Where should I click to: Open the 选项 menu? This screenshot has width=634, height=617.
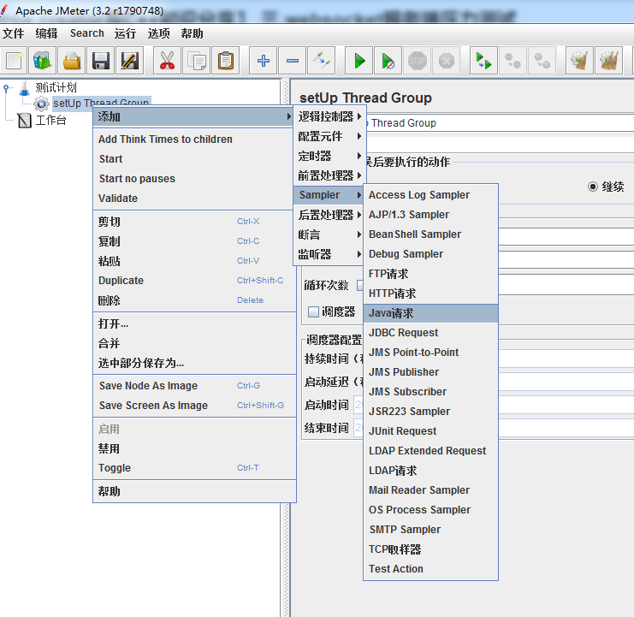tap(158, 33)
